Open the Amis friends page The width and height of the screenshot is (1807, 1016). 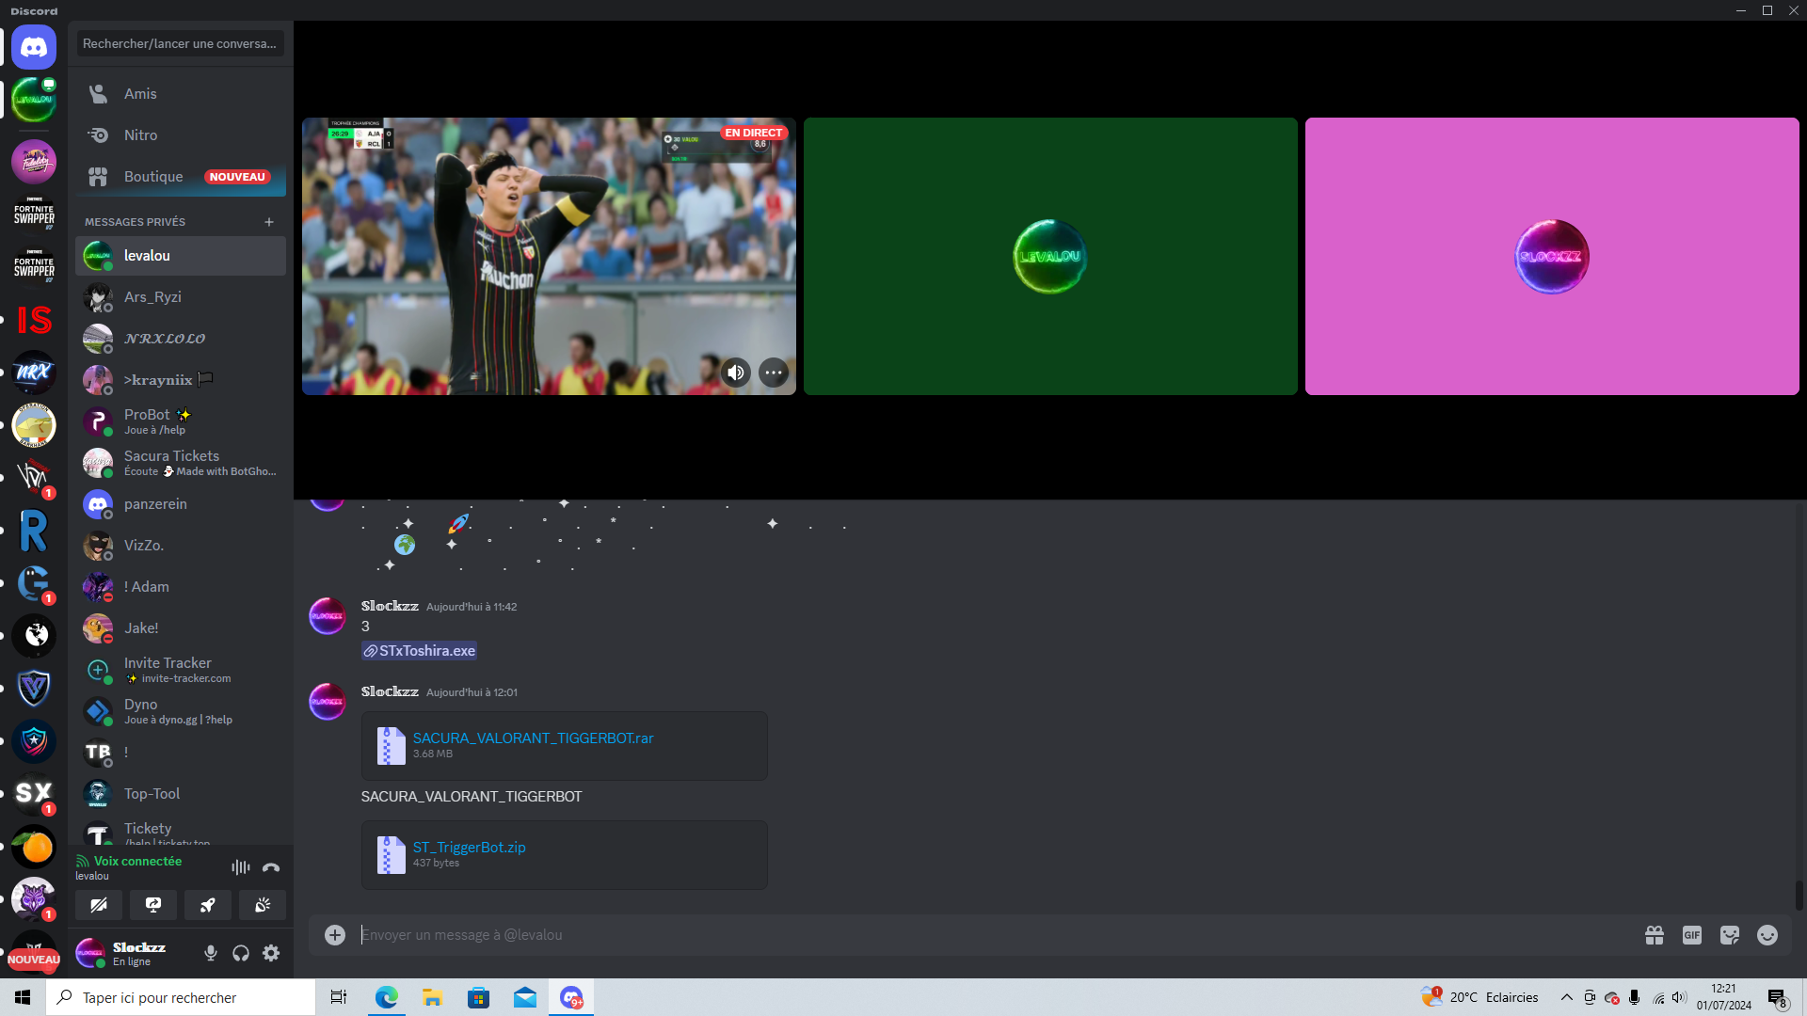point(181,94)
